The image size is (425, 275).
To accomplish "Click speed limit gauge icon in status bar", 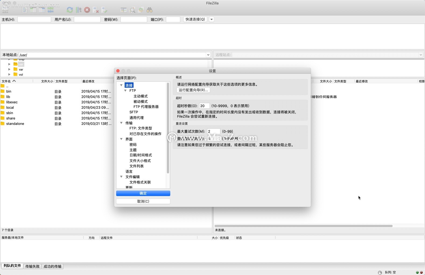I will [x=380, y=272].
